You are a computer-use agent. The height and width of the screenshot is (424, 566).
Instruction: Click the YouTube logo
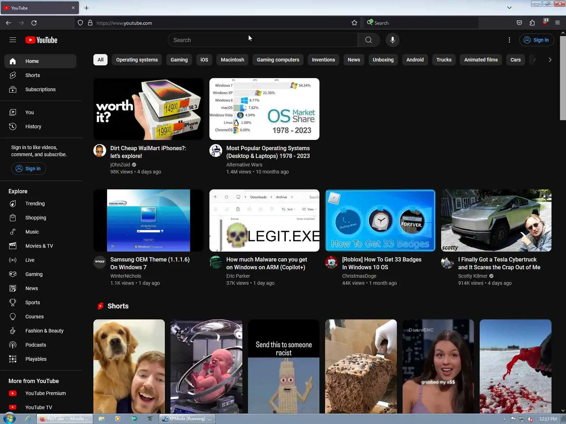pos(41,40)
